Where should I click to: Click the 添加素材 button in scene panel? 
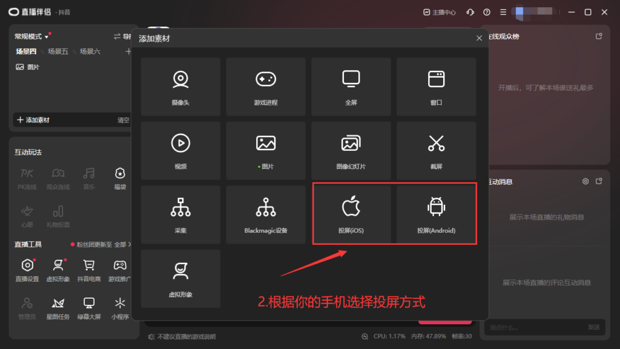(34, 120)
